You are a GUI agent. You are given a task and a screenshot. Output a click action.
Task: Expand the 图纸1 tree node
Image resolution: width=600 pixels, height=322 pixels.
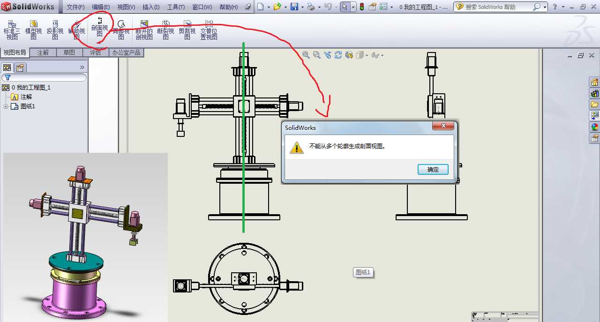[x=6, y=106]
